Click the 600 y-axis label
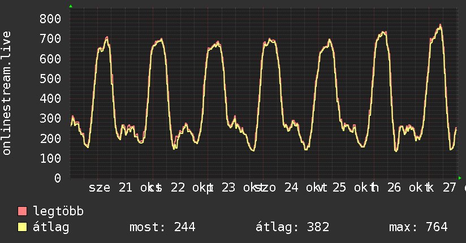The height and width of the screenshot is (243, 466). tap(50, 59)
